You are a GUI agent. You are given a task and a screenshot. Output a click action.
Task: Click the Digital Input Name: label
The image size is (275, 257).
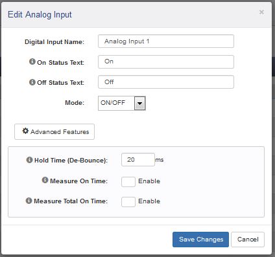click(x=54, y=42)
